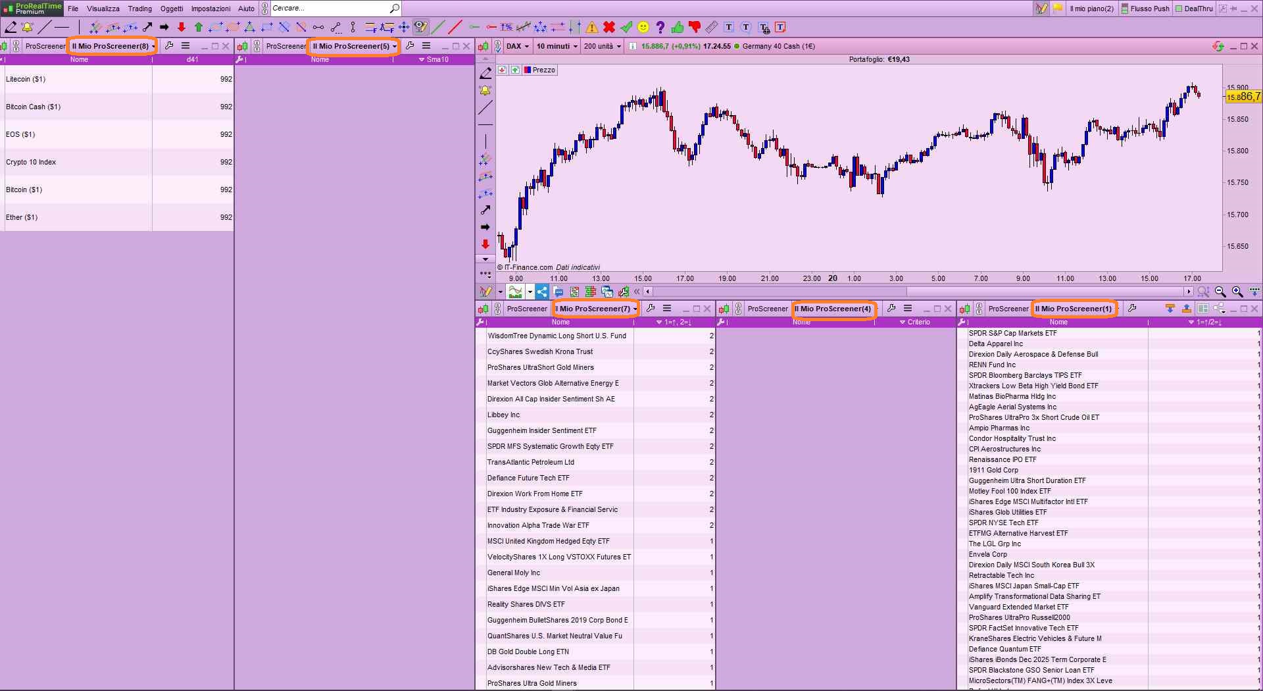Click the DealThru button
Screen dimensions: 1263x691
[1194, 9]
